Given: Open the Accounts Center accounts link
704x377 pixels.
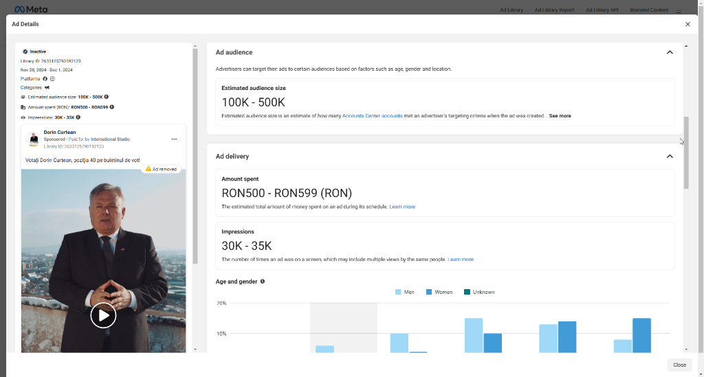Looking at the screenshot, I should click(x=372, y=116).
